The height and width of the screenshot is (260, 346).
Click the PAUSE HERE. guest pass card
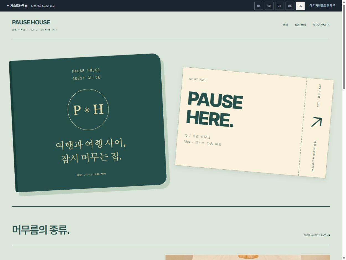tap(254, 122)
